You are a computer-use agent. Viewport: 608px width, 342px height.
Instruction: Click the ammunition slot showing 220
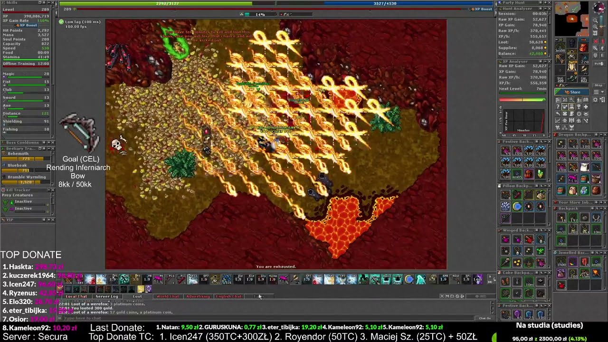tap(584, 59)
